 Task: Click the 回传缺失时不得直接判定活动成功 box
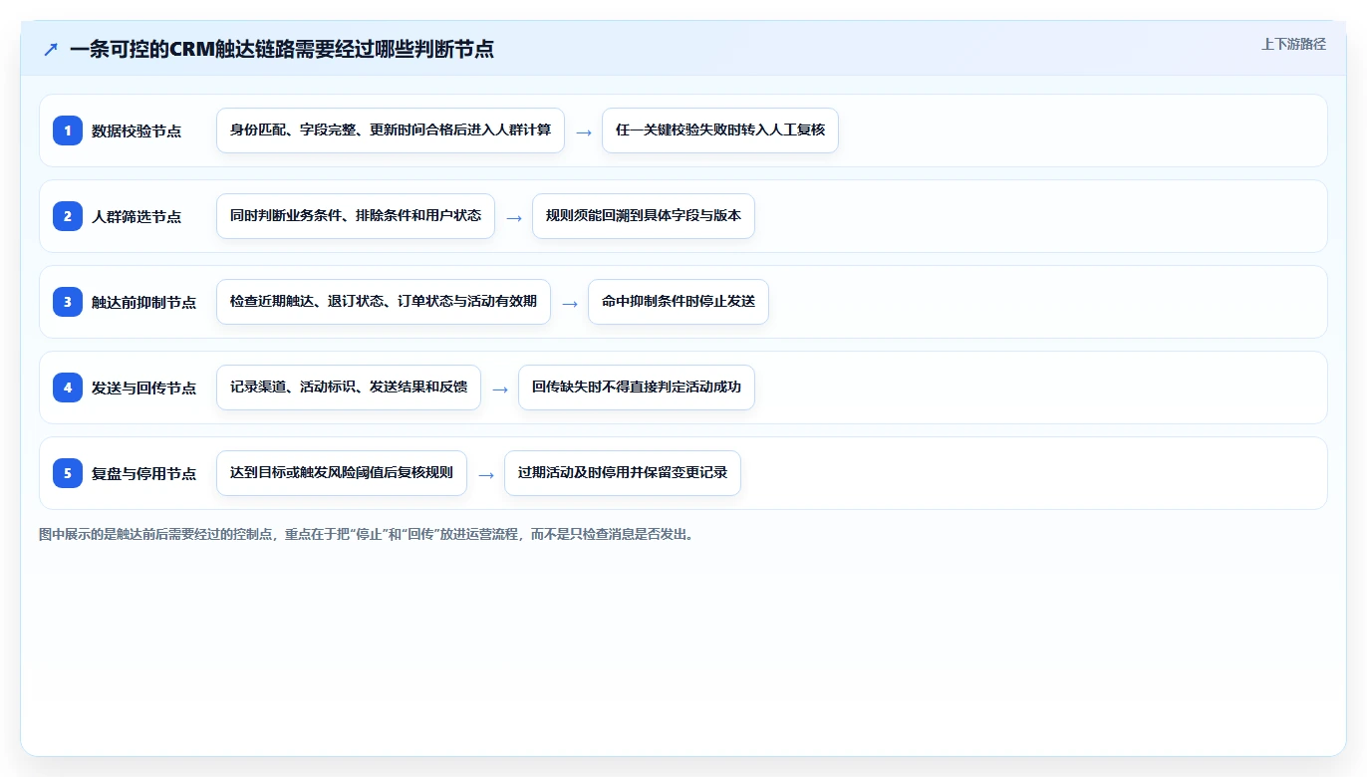pyautogui.click(x=637, y=388)
